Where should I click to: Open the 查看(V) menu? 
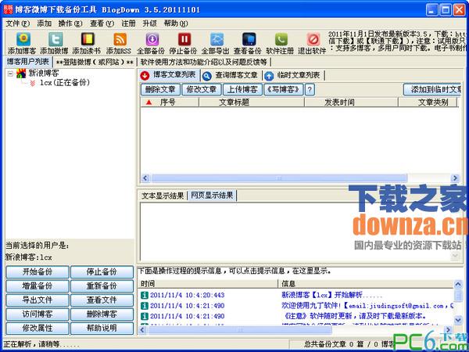(x=102, y=23)
